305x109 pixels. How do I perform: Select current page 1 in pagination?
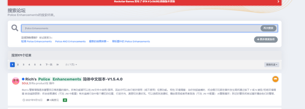click(x=12, y=64)
